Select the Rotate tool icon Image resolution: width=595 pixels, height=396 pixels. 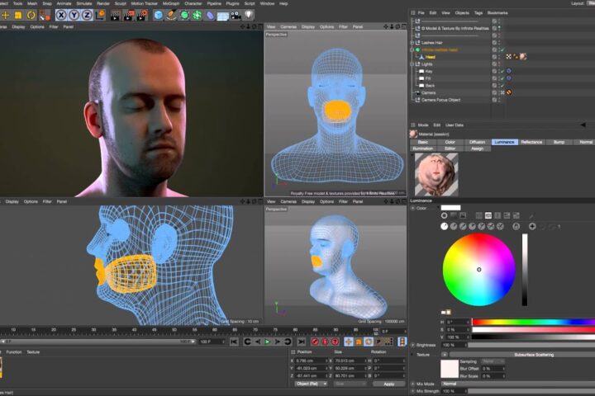pos(31,15)
